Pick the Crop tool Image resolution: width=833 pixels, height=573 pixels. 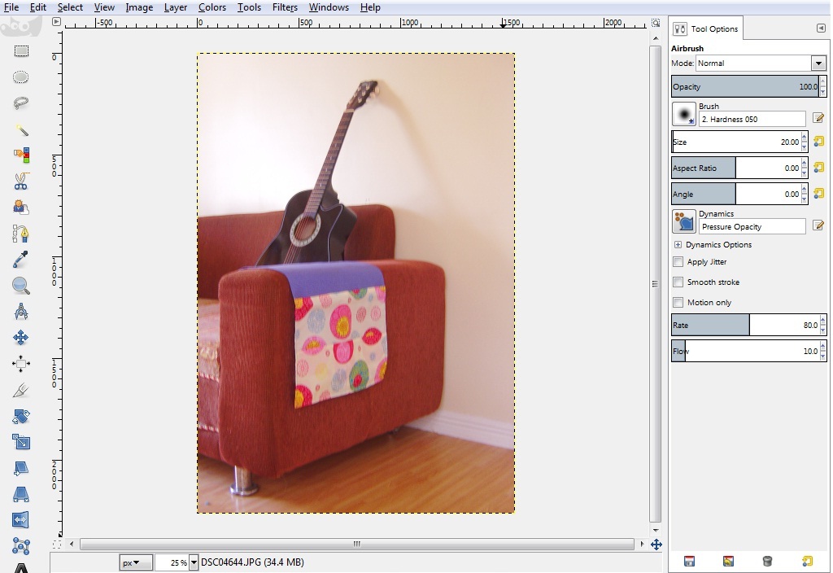click(21, 390)
